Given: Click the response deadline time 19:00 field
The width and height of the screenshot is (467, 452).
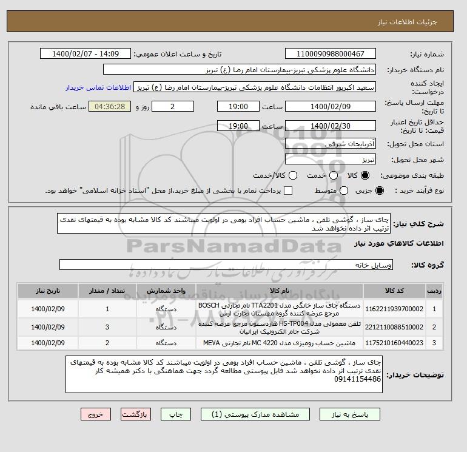Looking at the screenshot, I should tap(238, 106).
